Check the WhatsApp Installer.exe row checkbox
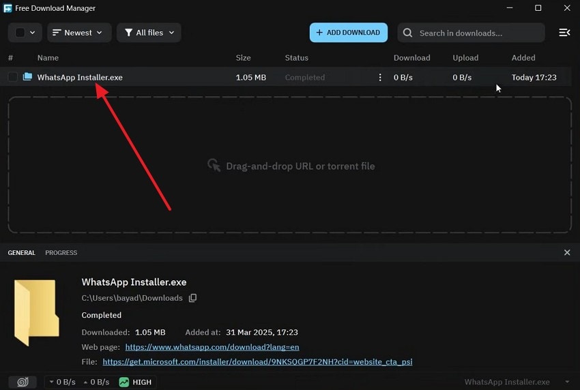 tap(12, 77)
